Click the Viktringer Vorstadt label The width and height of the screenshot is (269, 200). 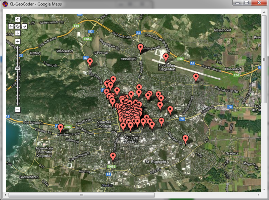coord(131,139)
